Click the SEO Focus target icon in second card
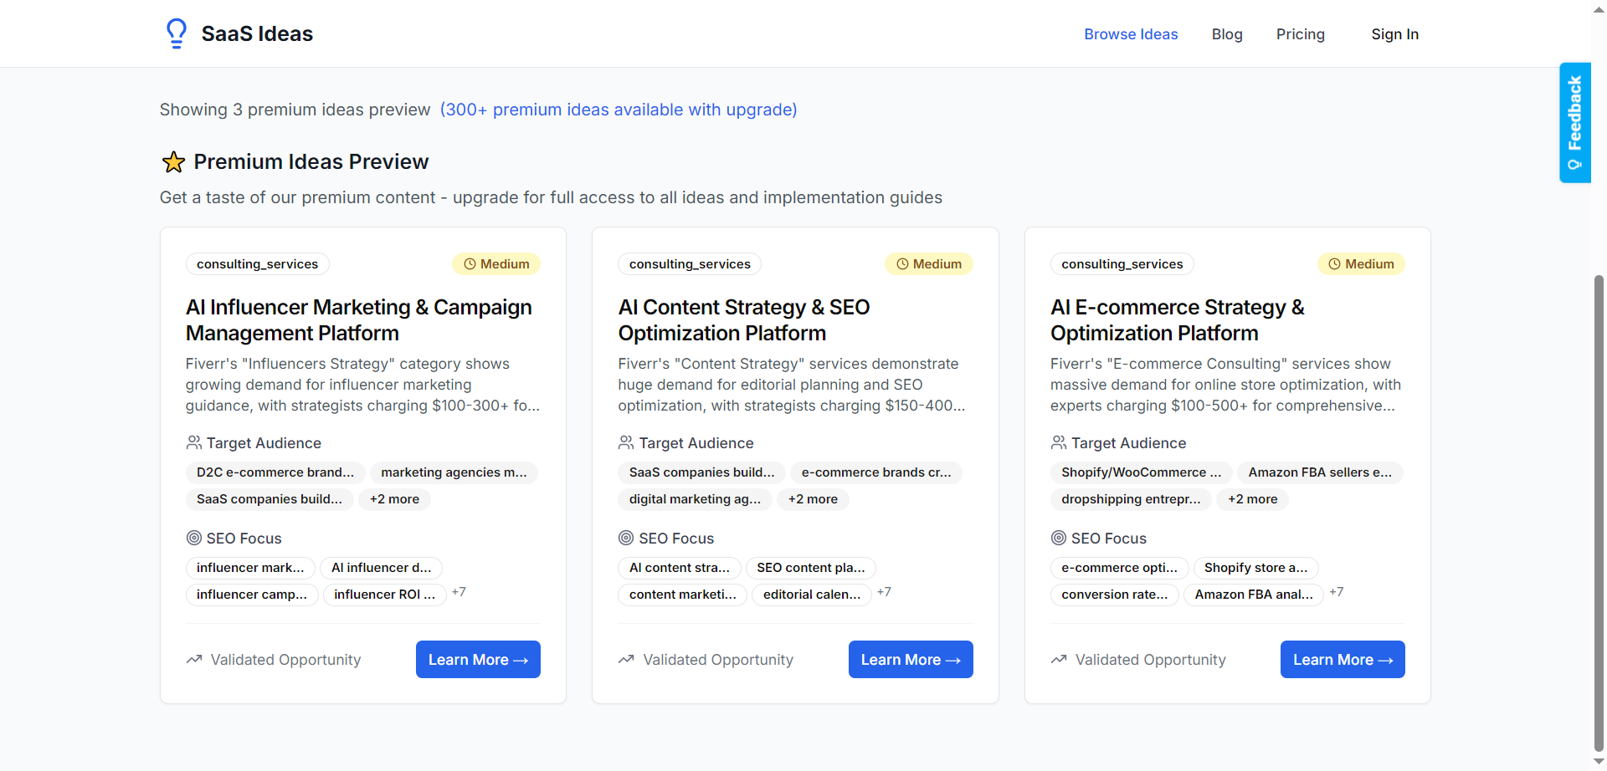 [626, 538]
